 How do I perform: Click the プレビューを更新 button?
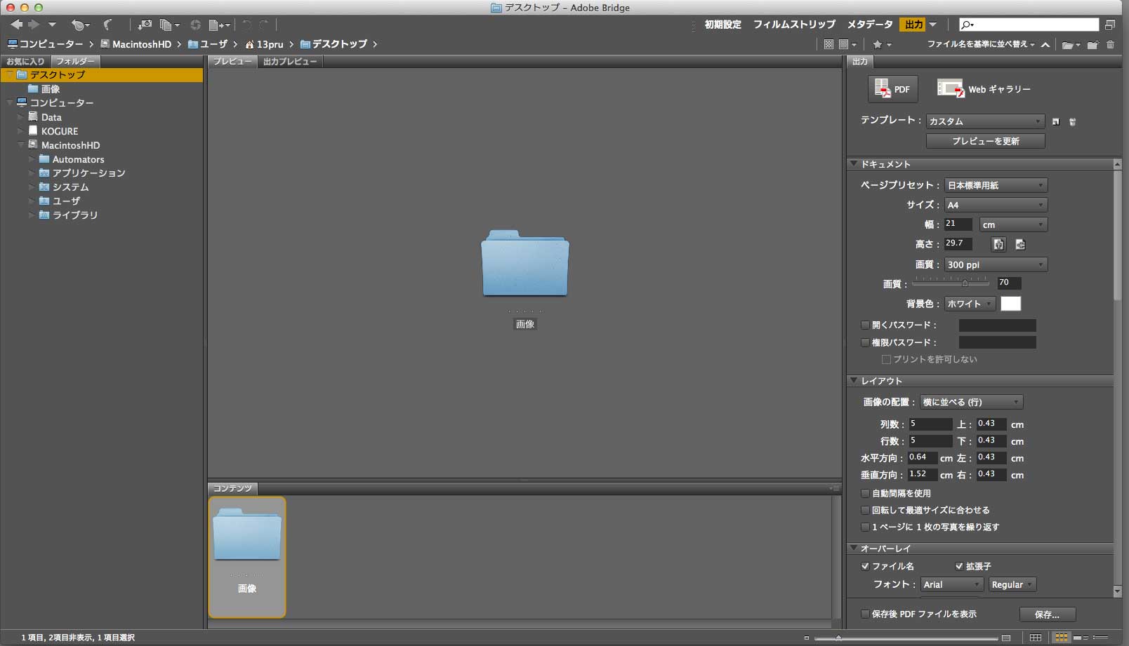985,141
